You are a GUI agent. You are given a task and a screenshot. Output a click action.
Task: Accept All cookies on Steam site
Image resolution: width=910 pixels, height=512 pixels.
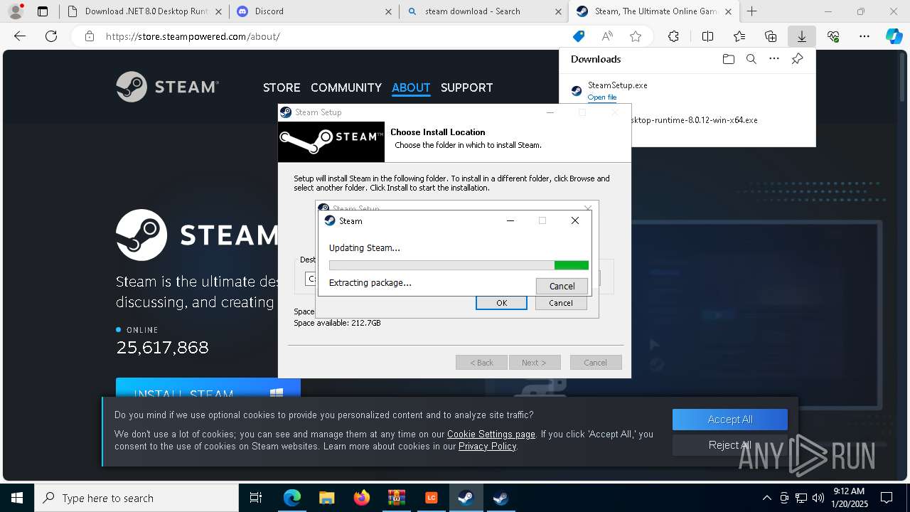click(730, 420)
